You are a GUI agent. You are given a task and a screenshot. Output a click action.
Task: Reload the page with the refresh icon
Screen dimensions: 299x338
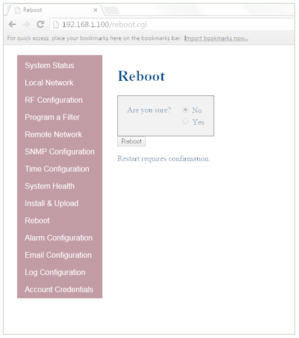click(x=40, y=24)
